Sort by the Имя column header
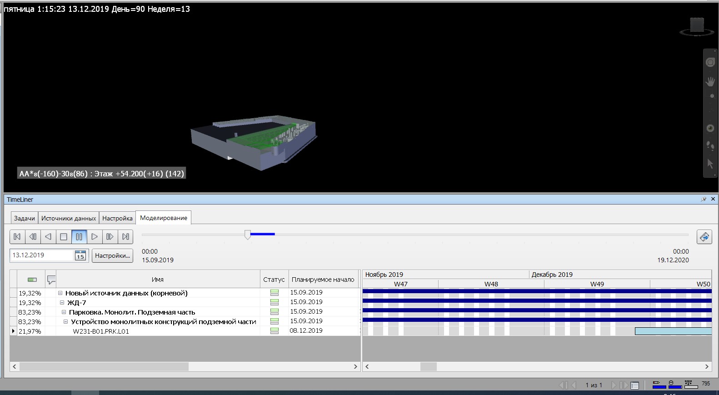 (158, 280)
